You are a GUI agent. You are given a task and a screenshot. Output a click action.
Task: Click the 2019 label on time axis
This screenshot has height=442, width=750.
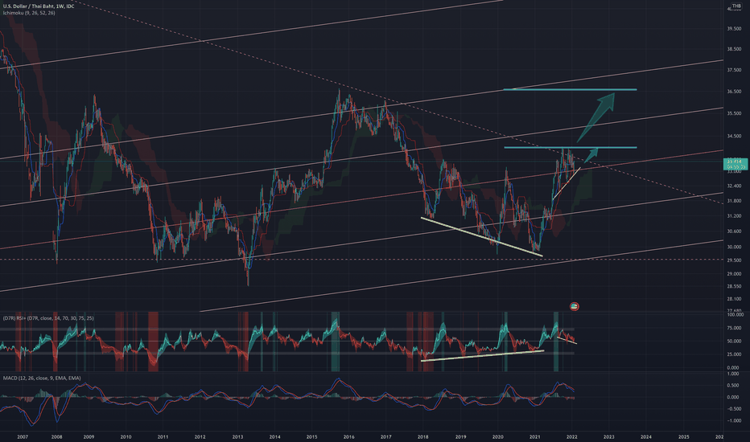[x=460, y=436]
